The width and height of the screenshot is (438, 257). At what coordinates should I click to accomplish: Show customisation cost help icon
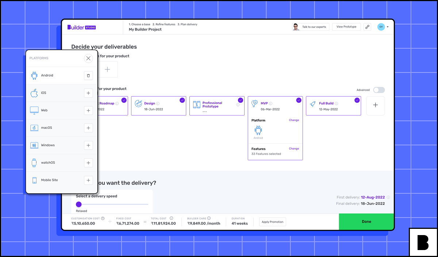point(103,218)
